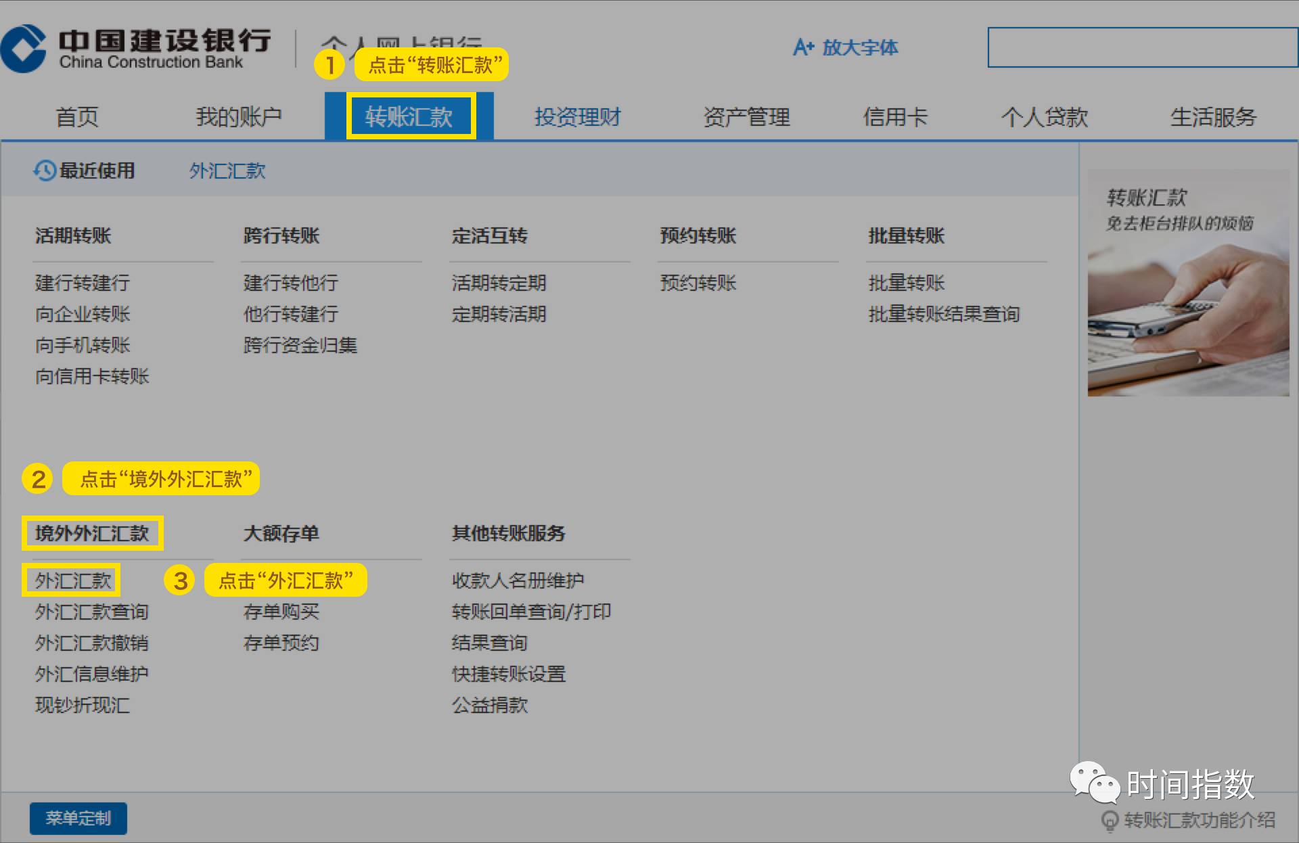Click the lightbulb icon beside 转账汇款功能介绍

coord(1110,821)
